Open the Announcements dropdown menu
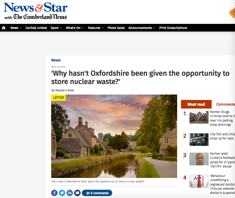Screen dimensions: 235x198 click(x=142, y=28)
